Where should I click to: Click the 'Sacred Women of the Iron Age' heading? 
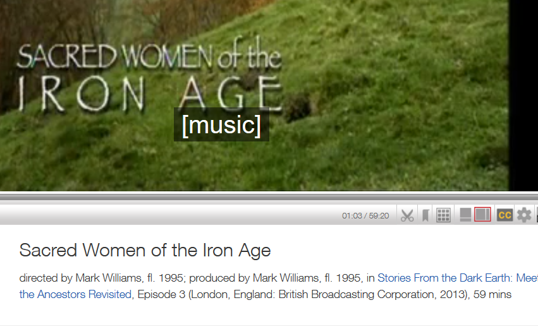pos(145,250)
